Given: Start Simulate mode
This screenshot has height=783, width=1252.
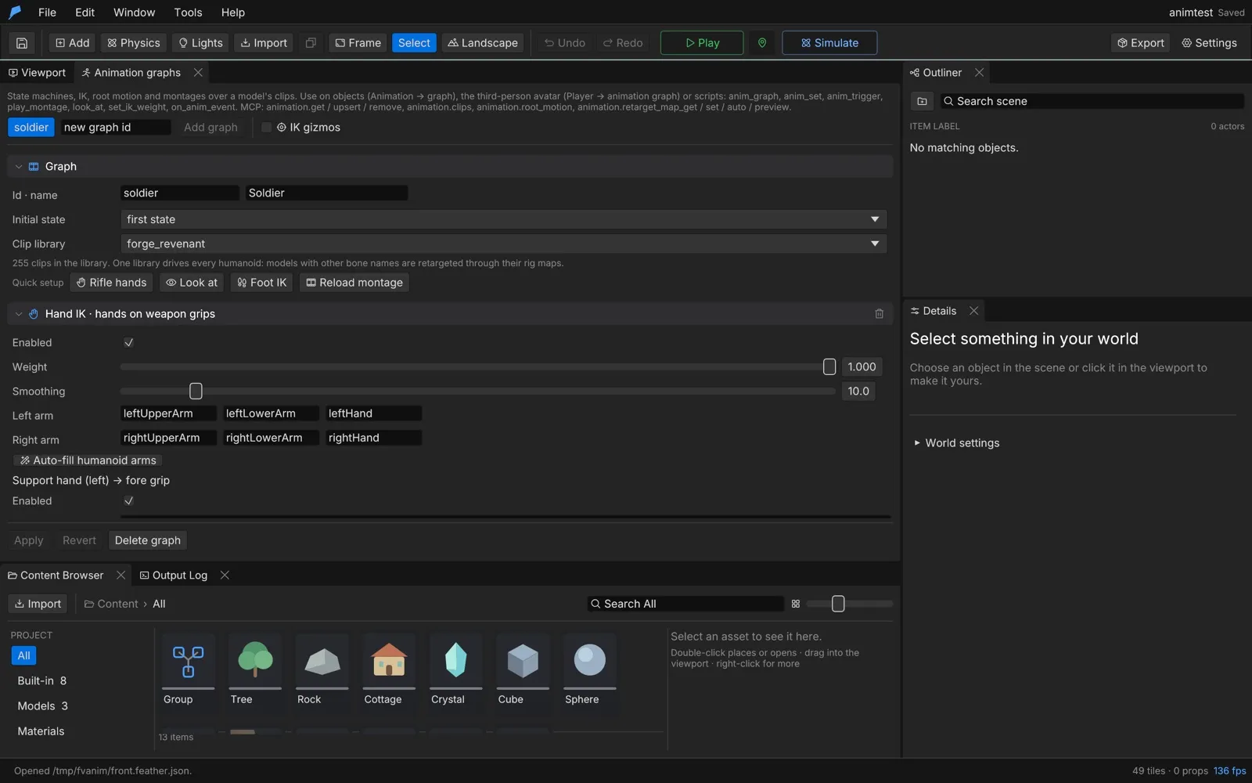Looking at the screenshot, I should tap(829, 43).
